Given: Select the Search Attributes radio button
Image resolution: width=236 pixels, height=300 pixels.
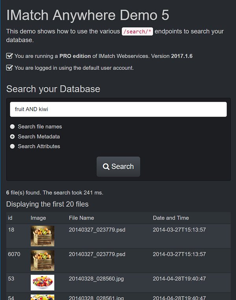Looking at the screenshot, I should (x=13, y=146).
